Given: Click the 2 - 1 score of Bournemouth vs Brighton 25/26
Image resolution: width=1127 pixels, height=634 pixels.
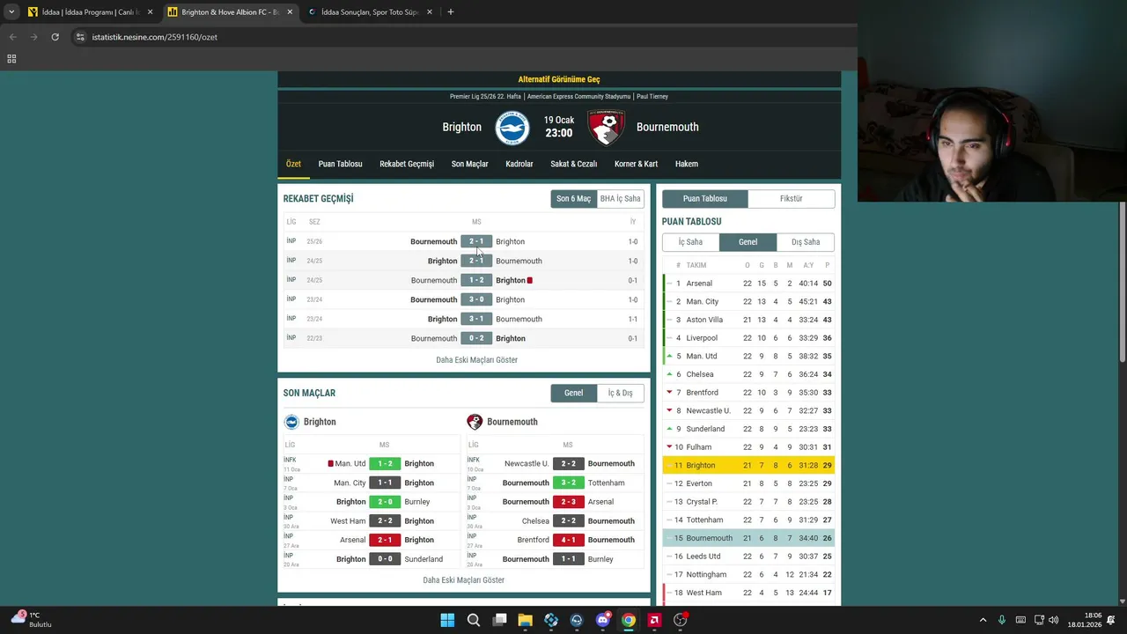Looking at the screenshot, I should (476, 241).
